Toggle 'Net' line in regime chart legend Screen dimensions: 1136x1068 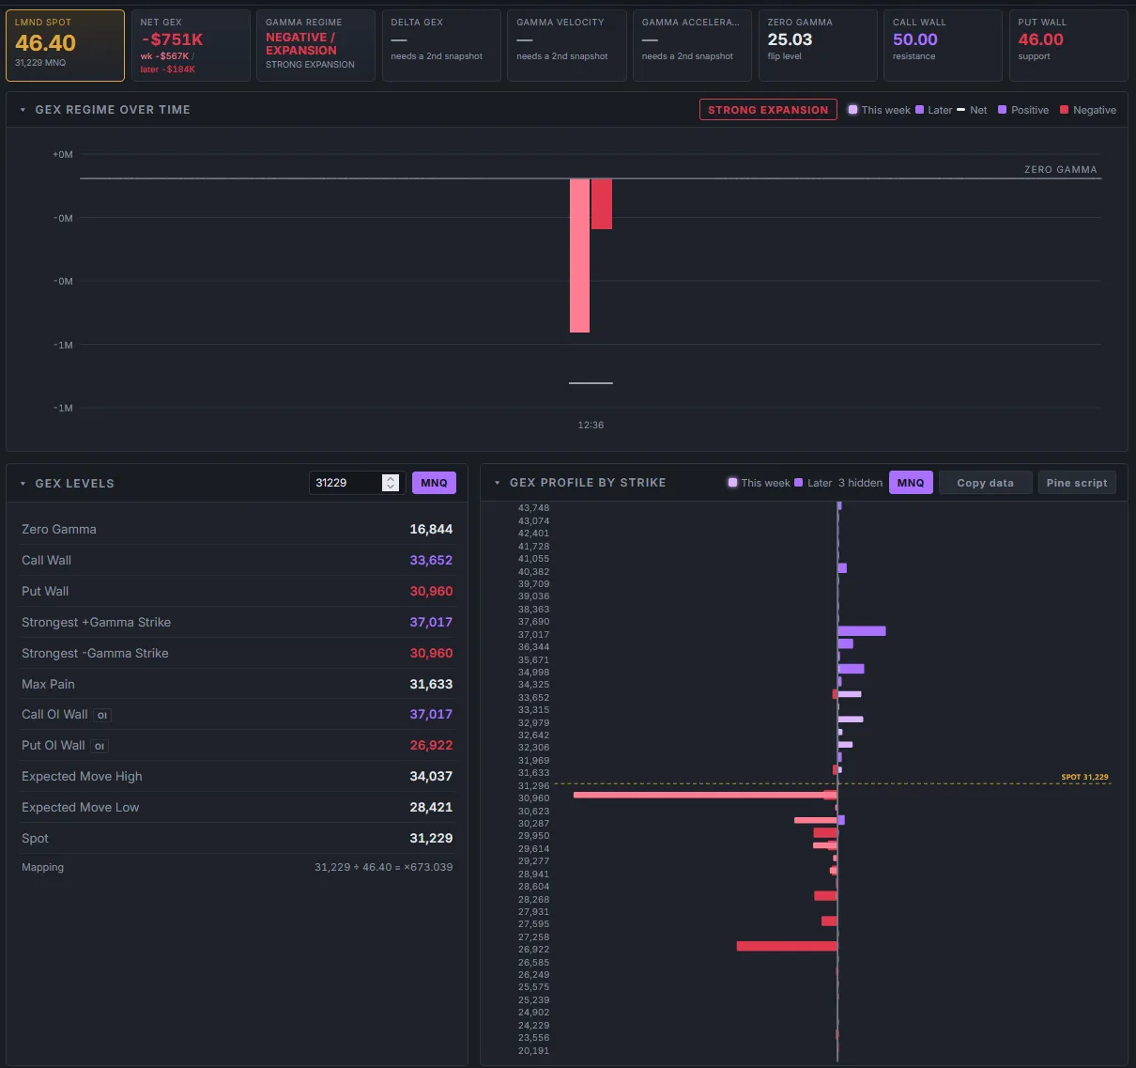[972, 110]
